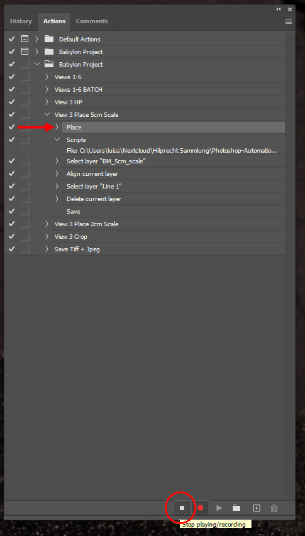Expand the Place step details
This screenshot has width=305, height=536.
(x=57, y=127)
